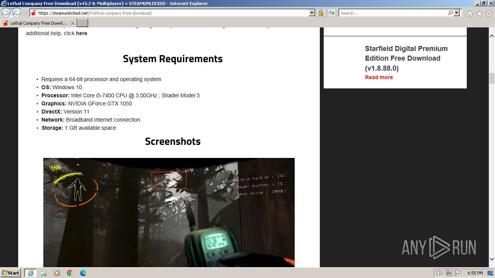Click the 'OS: Windows 10' line
Image resolution: width=495 pixels, height=278 pixels.
(62, 87)
